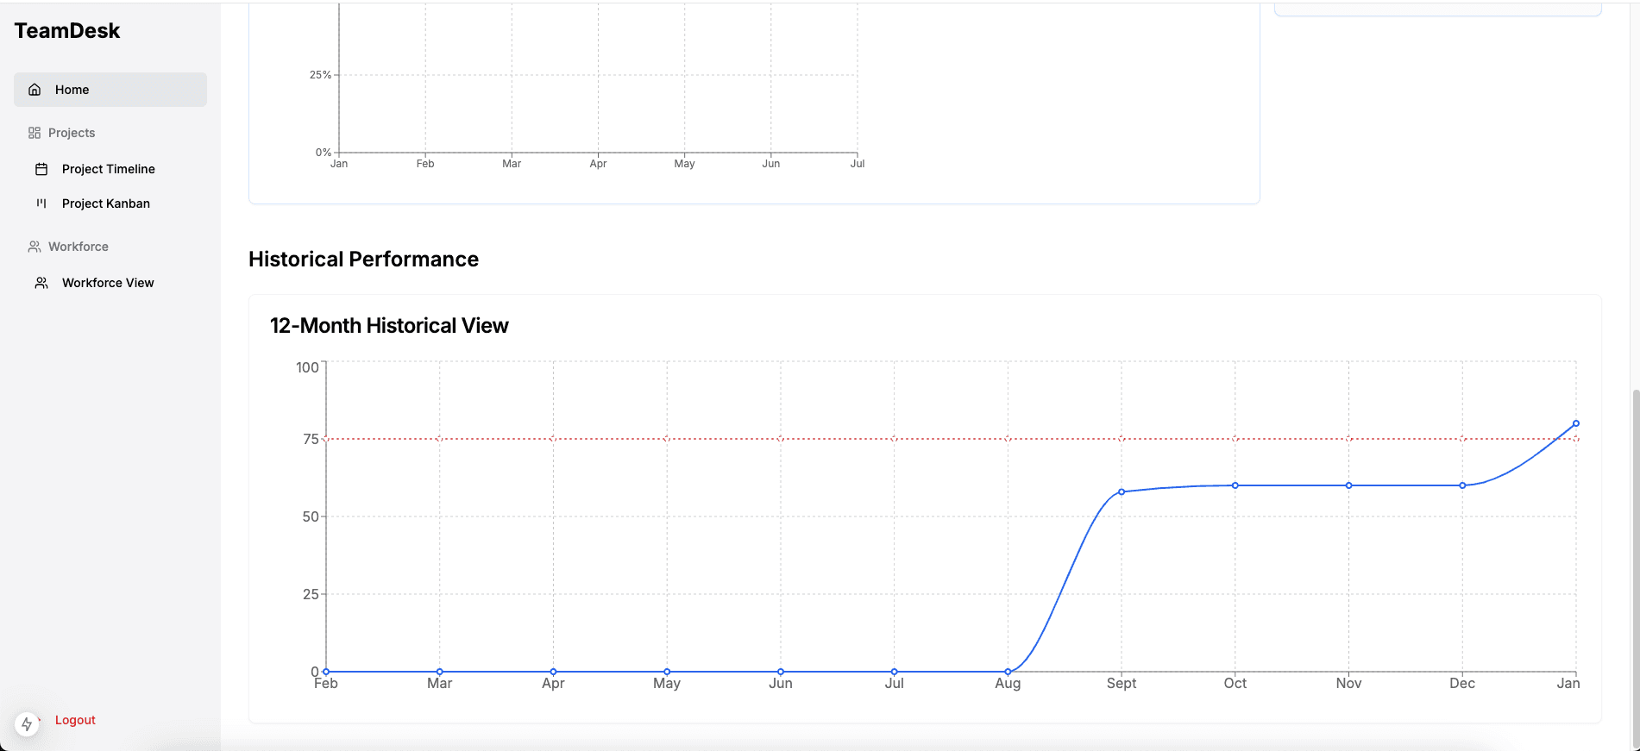
Task: Click the Oct data point on blue line
Action: pos(1235,485)
